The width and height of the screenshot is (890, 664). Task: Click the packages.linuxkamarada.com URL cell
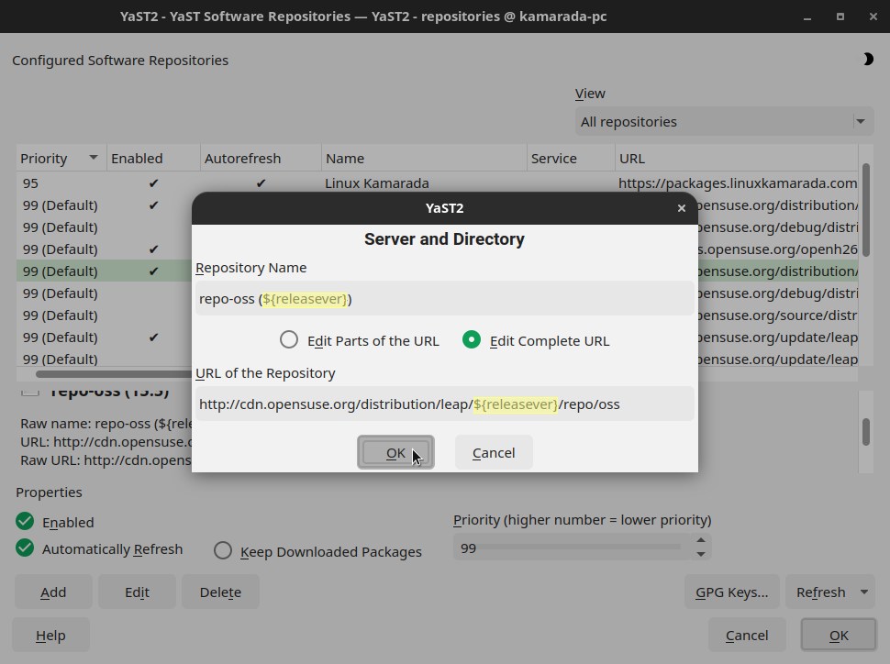738,183
